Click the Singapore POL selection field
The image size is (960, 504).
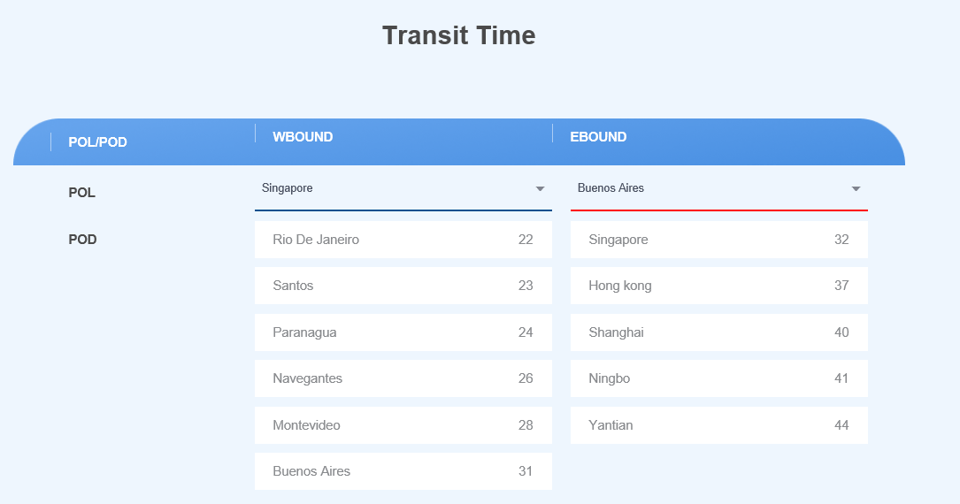pyautogui.click(x=389, y=188)
